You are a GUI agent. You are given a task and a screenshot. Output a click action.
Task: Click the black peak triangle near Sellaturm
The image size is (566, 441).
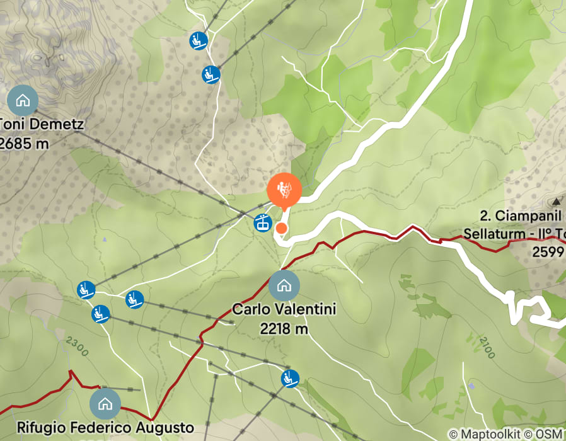[x=557, y=202]
